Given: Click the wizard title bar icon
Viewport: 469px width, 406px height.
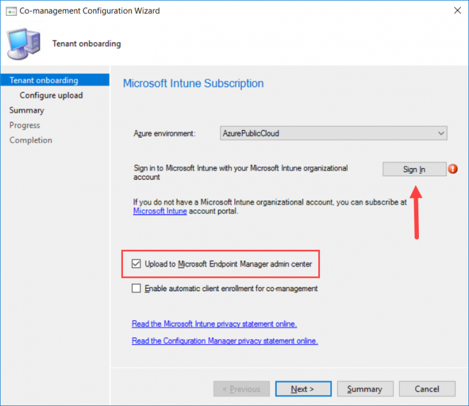Looking at the screenshot, I should (11, 11).
